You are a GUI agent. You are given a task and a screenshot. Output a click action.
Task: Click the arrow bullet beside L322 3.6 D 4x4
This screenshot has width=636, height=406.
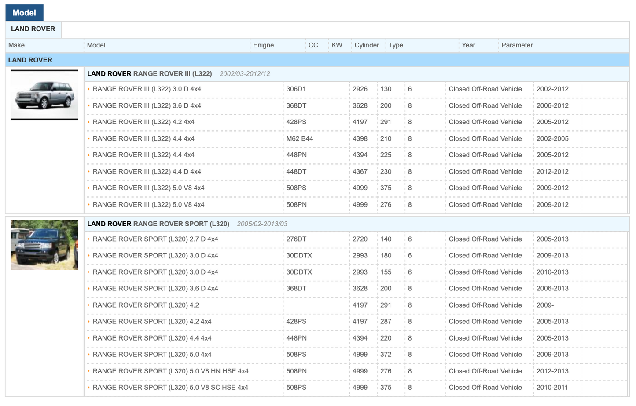[x=88, y=106]
